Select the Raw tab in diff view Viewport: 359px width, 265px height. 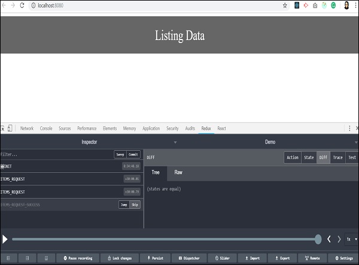tap(178, 172)
